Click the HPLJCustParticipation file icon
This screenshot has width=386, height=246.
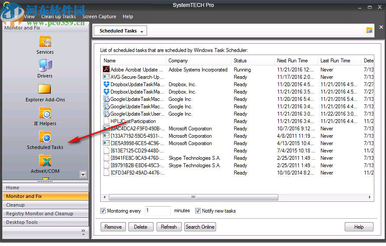pyautogui.click(x=106, y=121)
